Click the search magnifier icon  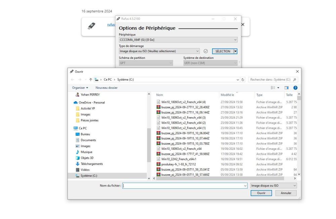(295, 80)
